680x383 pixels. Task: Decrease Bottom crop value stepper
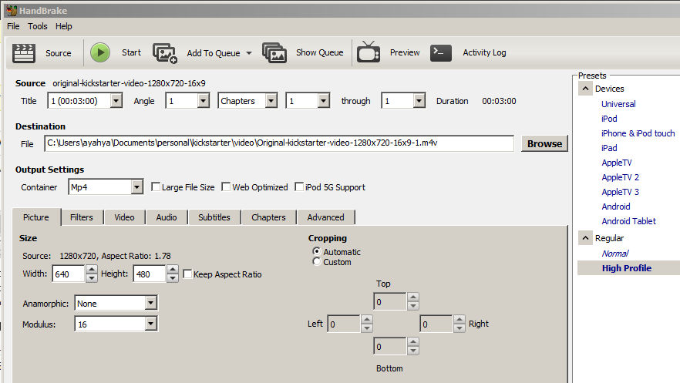coord(413,351)
